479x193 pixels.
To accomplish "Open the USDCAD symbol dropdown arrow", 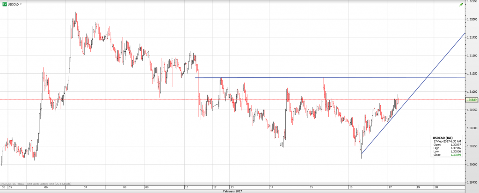I will point(21,4).
